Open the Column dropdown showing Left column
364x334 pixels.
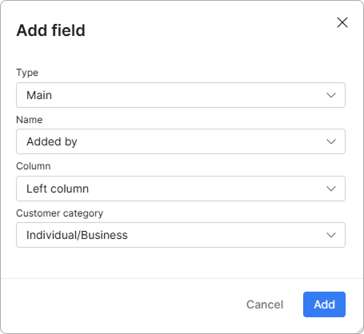point(181,189)
